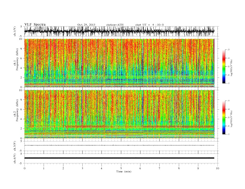Click the time axis tick label "7"
245x189 pixels.
160,168
